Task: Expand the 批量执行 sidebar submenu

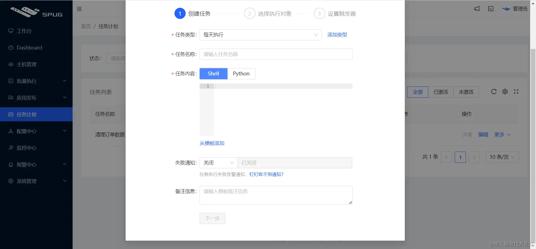Action: [x=65, y=81]
